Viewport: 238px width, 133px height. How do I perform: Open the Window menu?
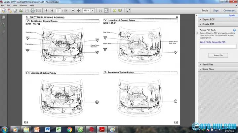(x=23, y=6)
